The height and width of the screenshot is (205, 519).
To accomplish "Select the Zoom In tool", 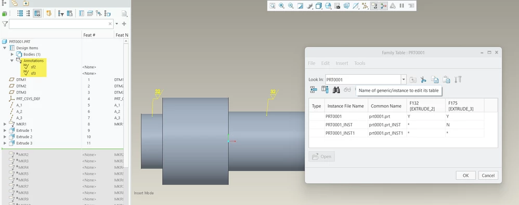I will click(x=281, y=6).
